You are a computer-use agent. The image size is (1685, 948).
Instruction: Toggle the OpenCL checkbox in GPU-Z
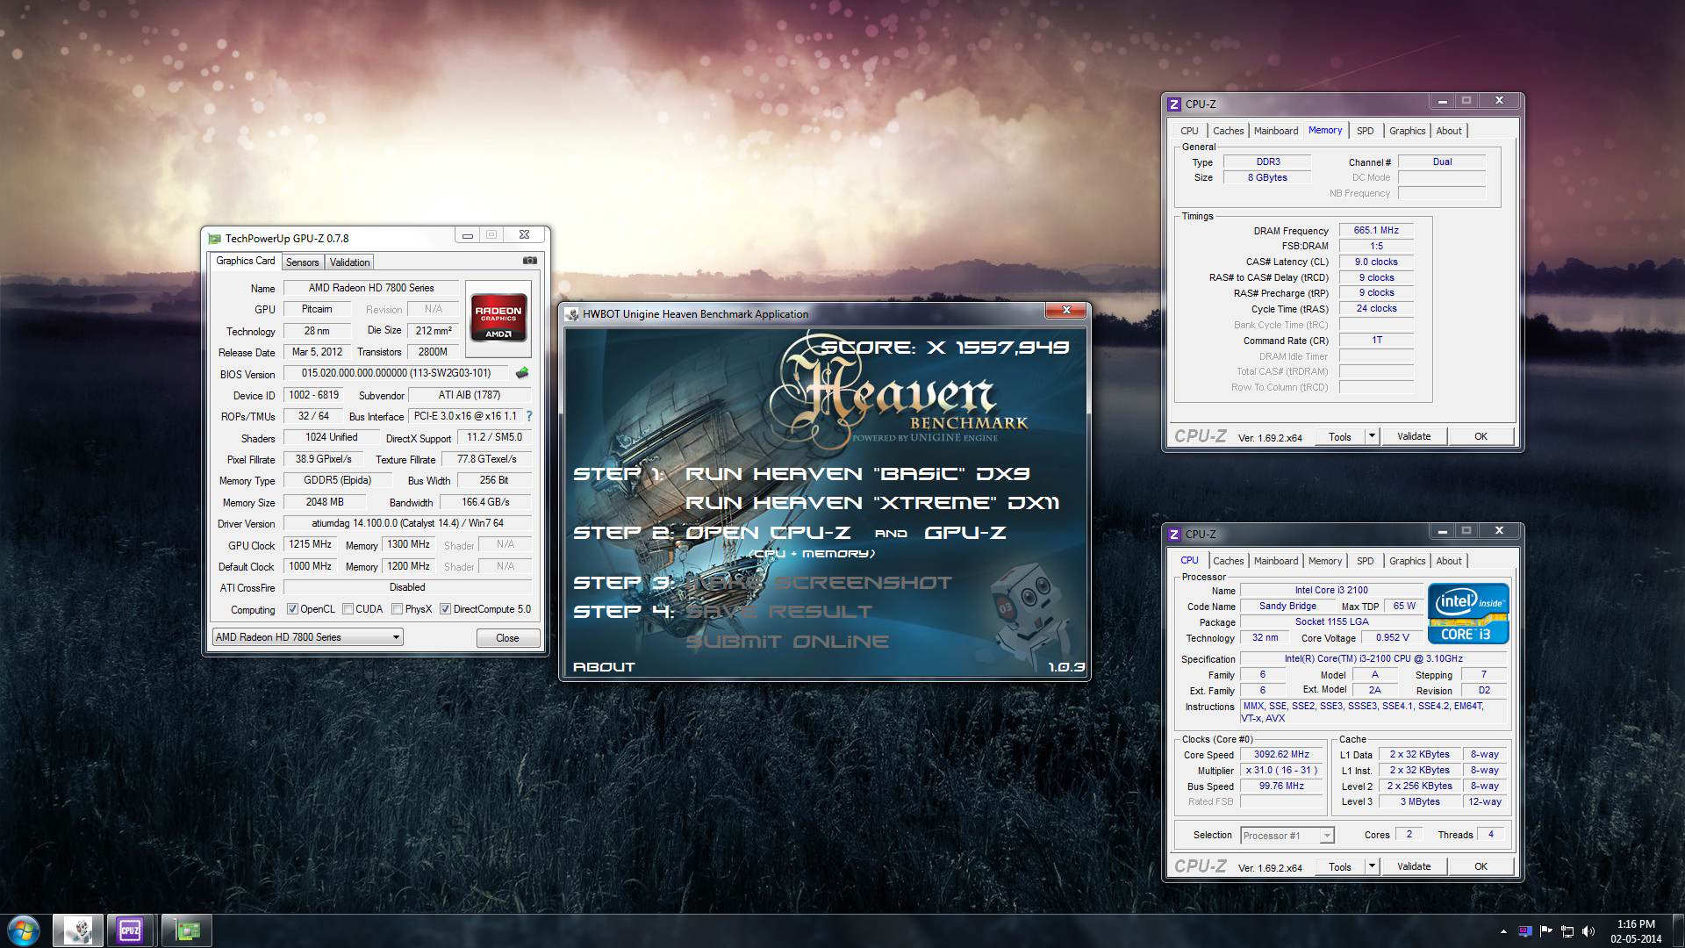[x=293, y=609]
